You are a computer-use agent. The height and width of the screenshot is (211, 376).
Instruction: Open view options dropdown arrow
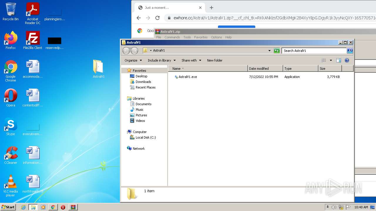tap(331, 60)
